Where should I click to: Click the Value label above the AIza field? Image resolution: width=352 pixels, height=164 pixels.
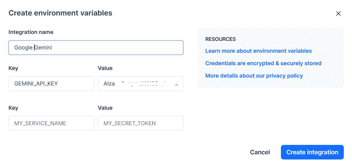(105, 68)
